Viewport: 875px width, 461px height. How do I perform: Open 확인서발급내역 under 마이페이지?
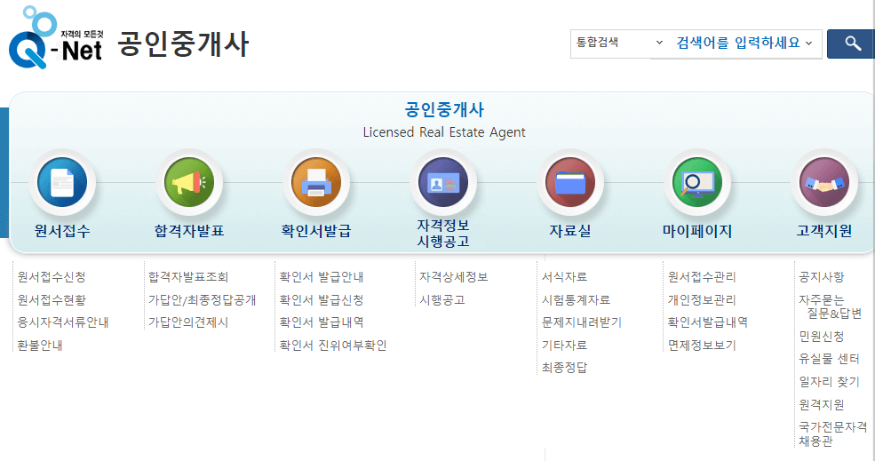click(x=708, y=322)
